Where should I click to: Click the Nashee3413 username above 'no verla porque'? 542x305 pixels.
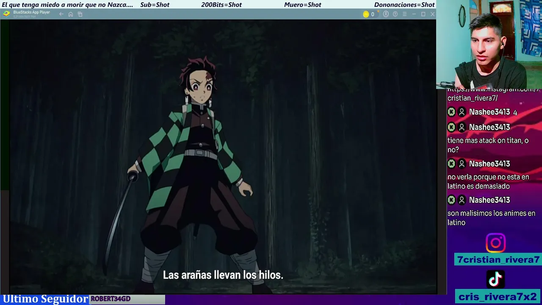coord(489,164)
